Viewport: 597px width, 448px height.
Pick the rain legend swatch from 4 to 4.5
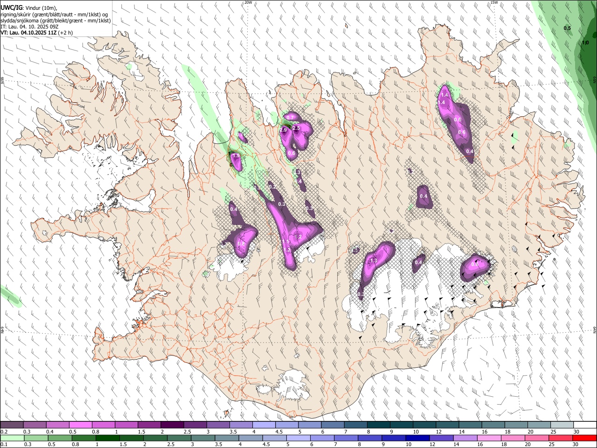(250, 438)
